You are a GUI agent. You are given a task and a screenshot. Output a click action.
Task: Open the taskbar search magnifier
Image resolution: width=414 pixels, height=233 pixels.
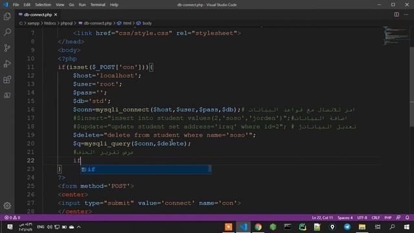[x=393, y=227]
